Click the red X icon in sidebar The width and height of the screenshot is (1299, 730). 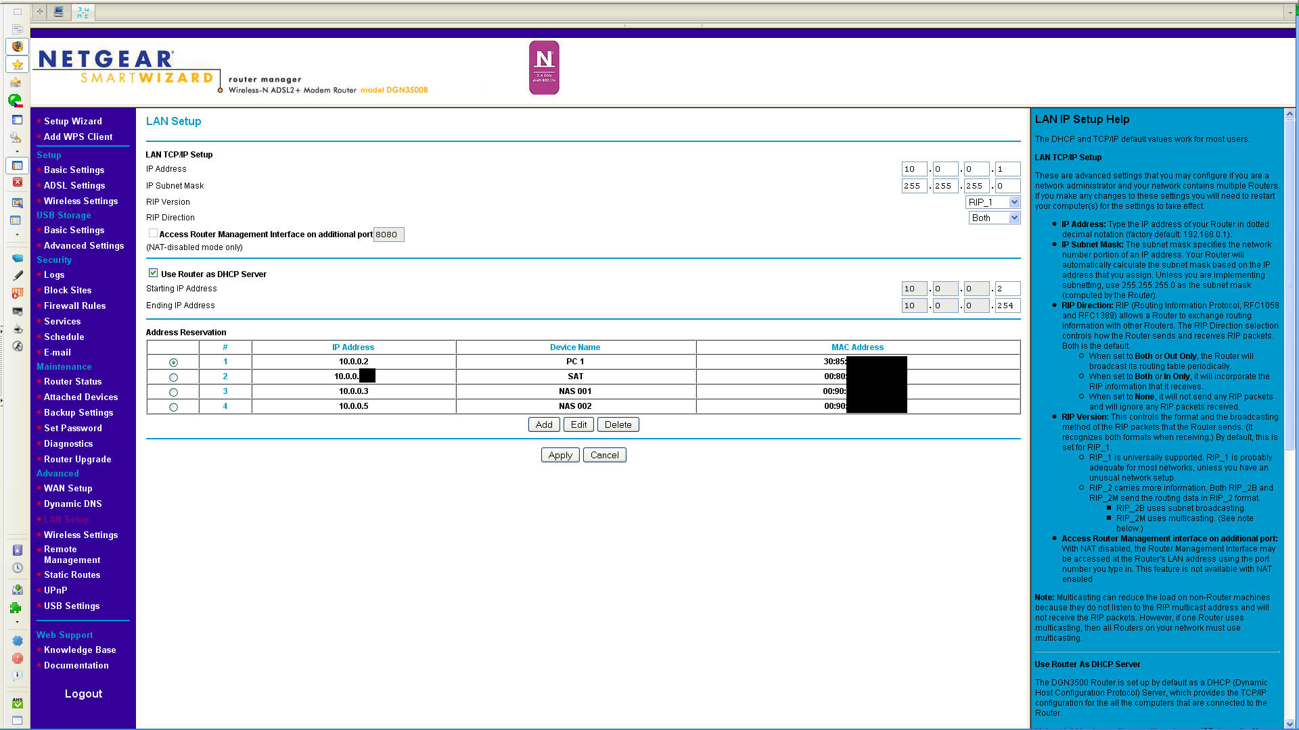tap(18, 182)
